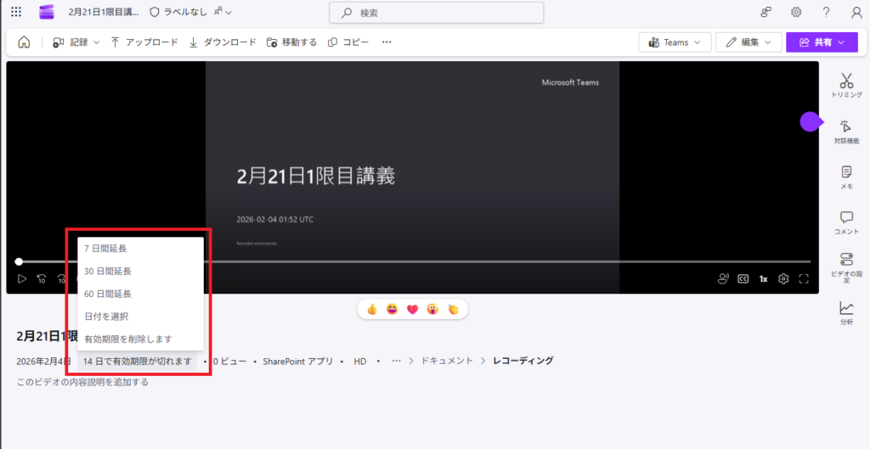Viewport: 870px width, 449px height.
Task: Toggle closed captions CC button
Action: point(743,278)
